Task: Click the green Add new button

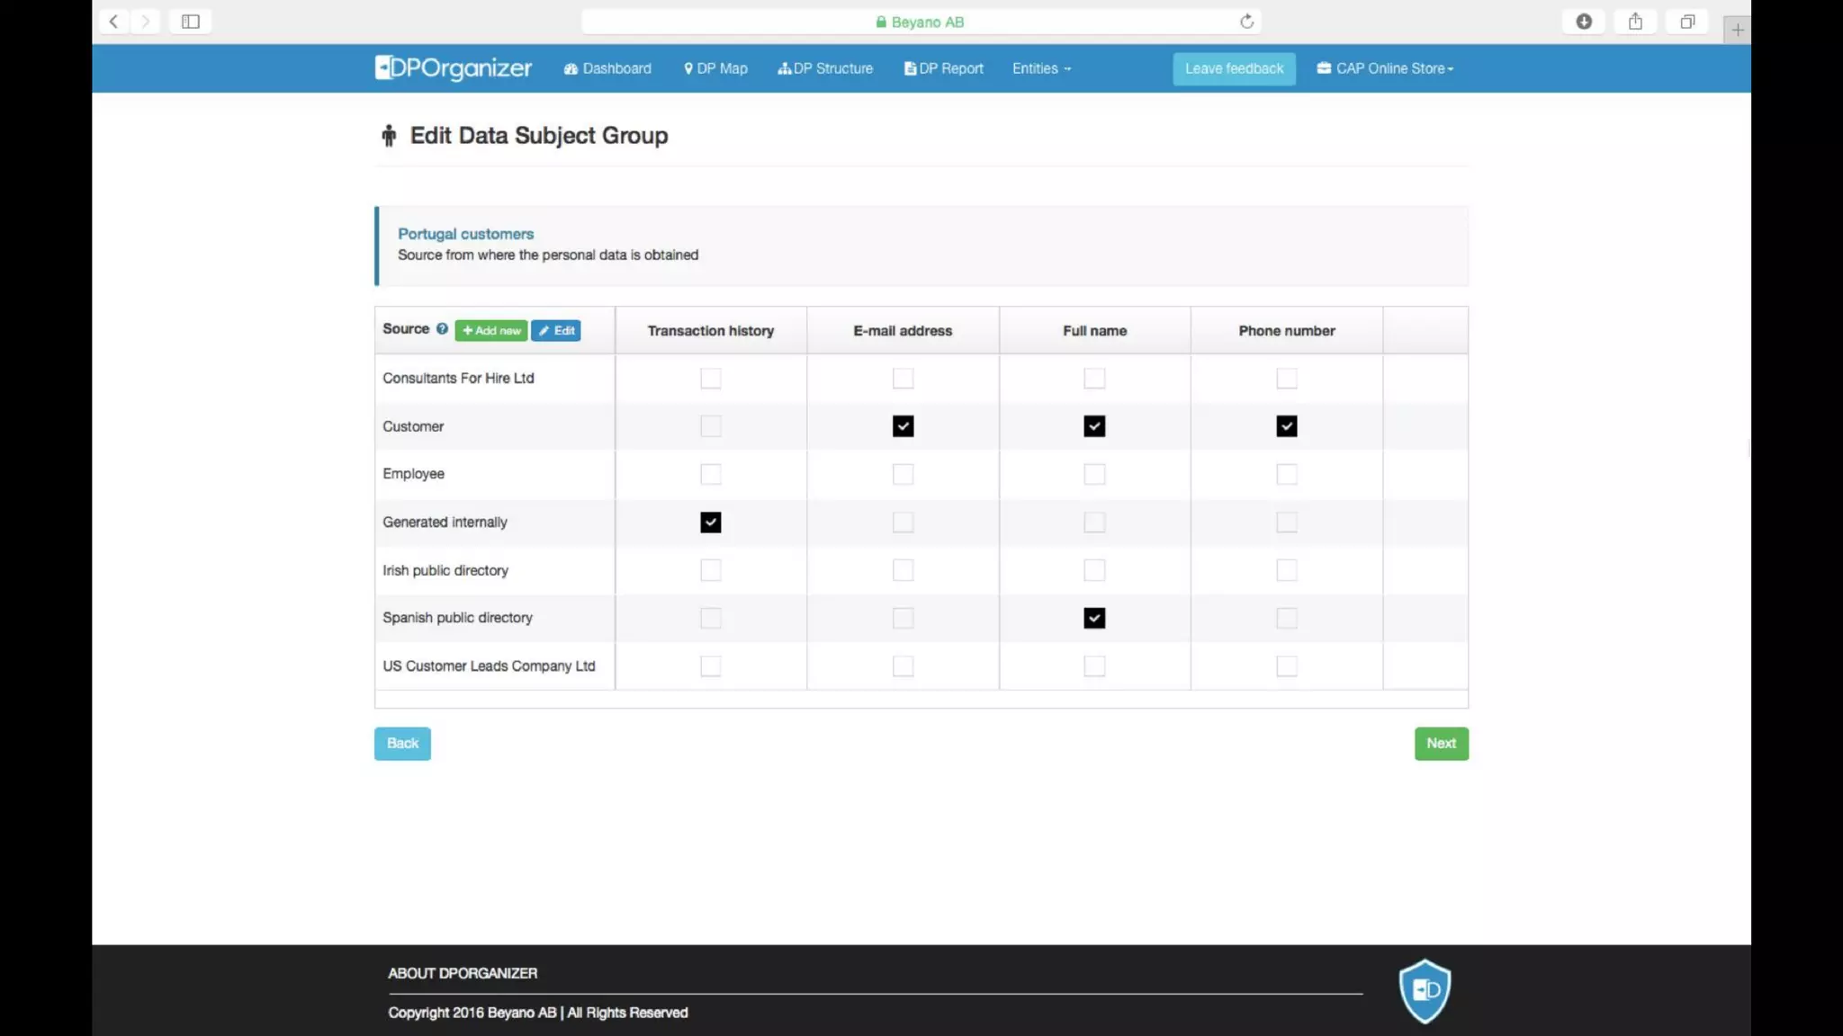Action: 490,331
